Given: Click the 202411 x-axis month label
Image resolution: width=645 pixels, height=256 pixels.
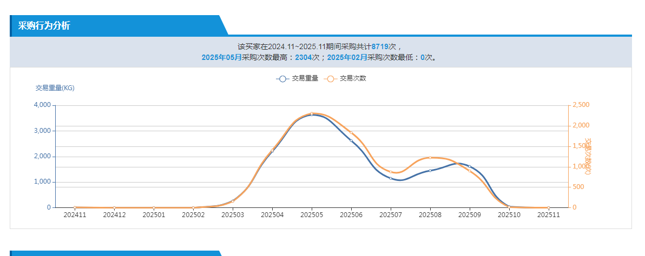Looking at the screenshot, I should [x=75, y=215].
